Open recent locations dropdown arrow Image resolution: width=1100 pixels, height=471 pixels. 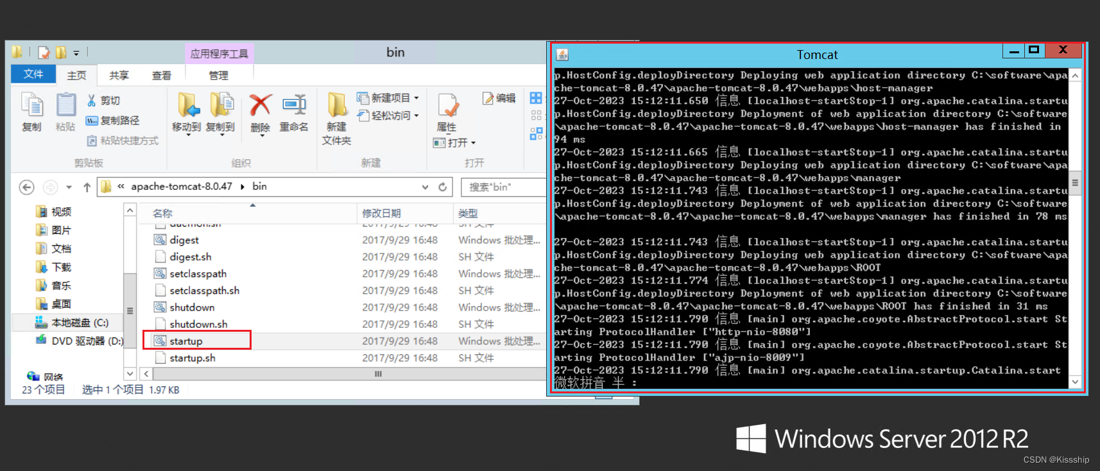pyautogui.click(x=69, y=187)
